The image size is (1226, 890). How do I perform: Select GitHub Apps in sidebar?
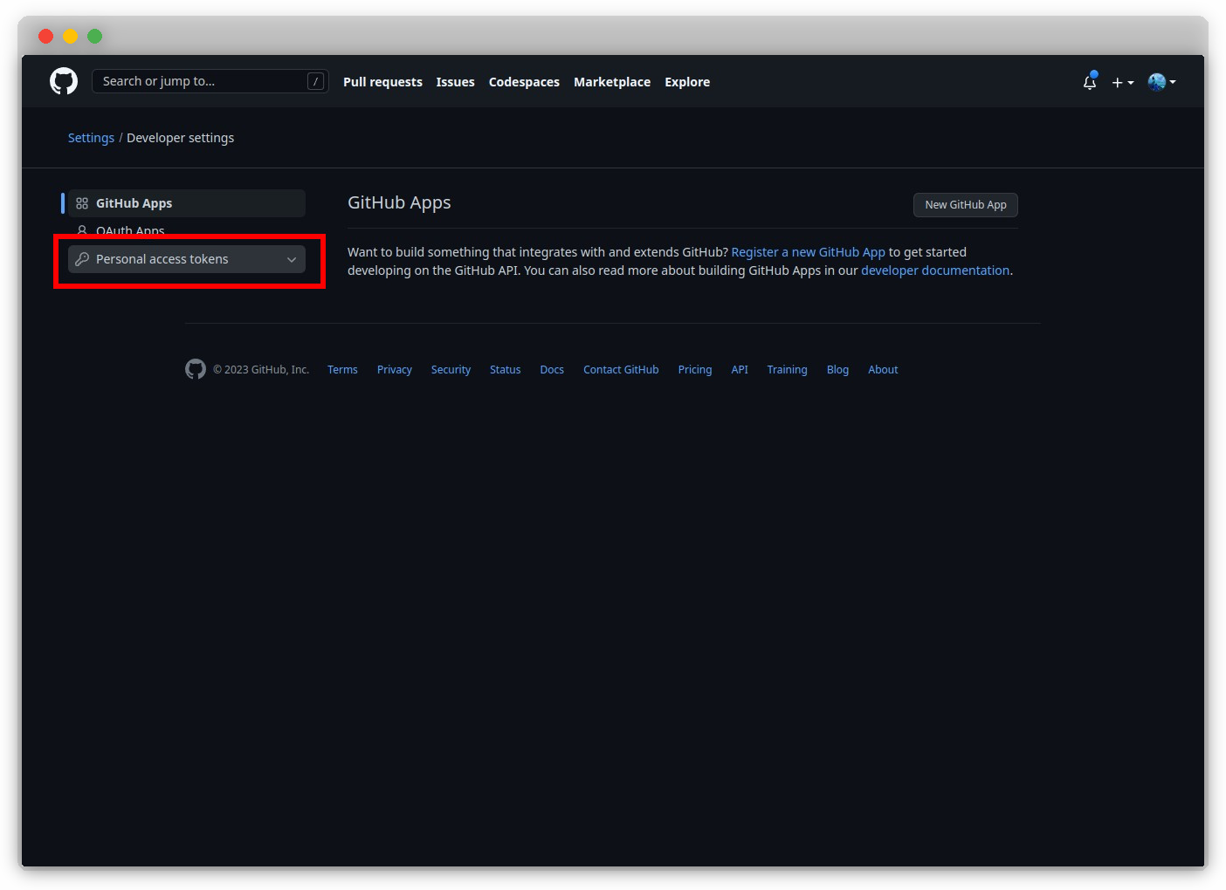point(187,203)
